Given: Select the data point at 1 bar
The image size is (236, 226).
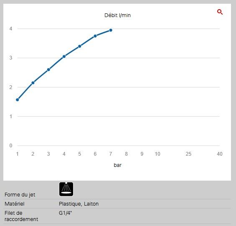Looking at the screenshot, I should (18, 100).
